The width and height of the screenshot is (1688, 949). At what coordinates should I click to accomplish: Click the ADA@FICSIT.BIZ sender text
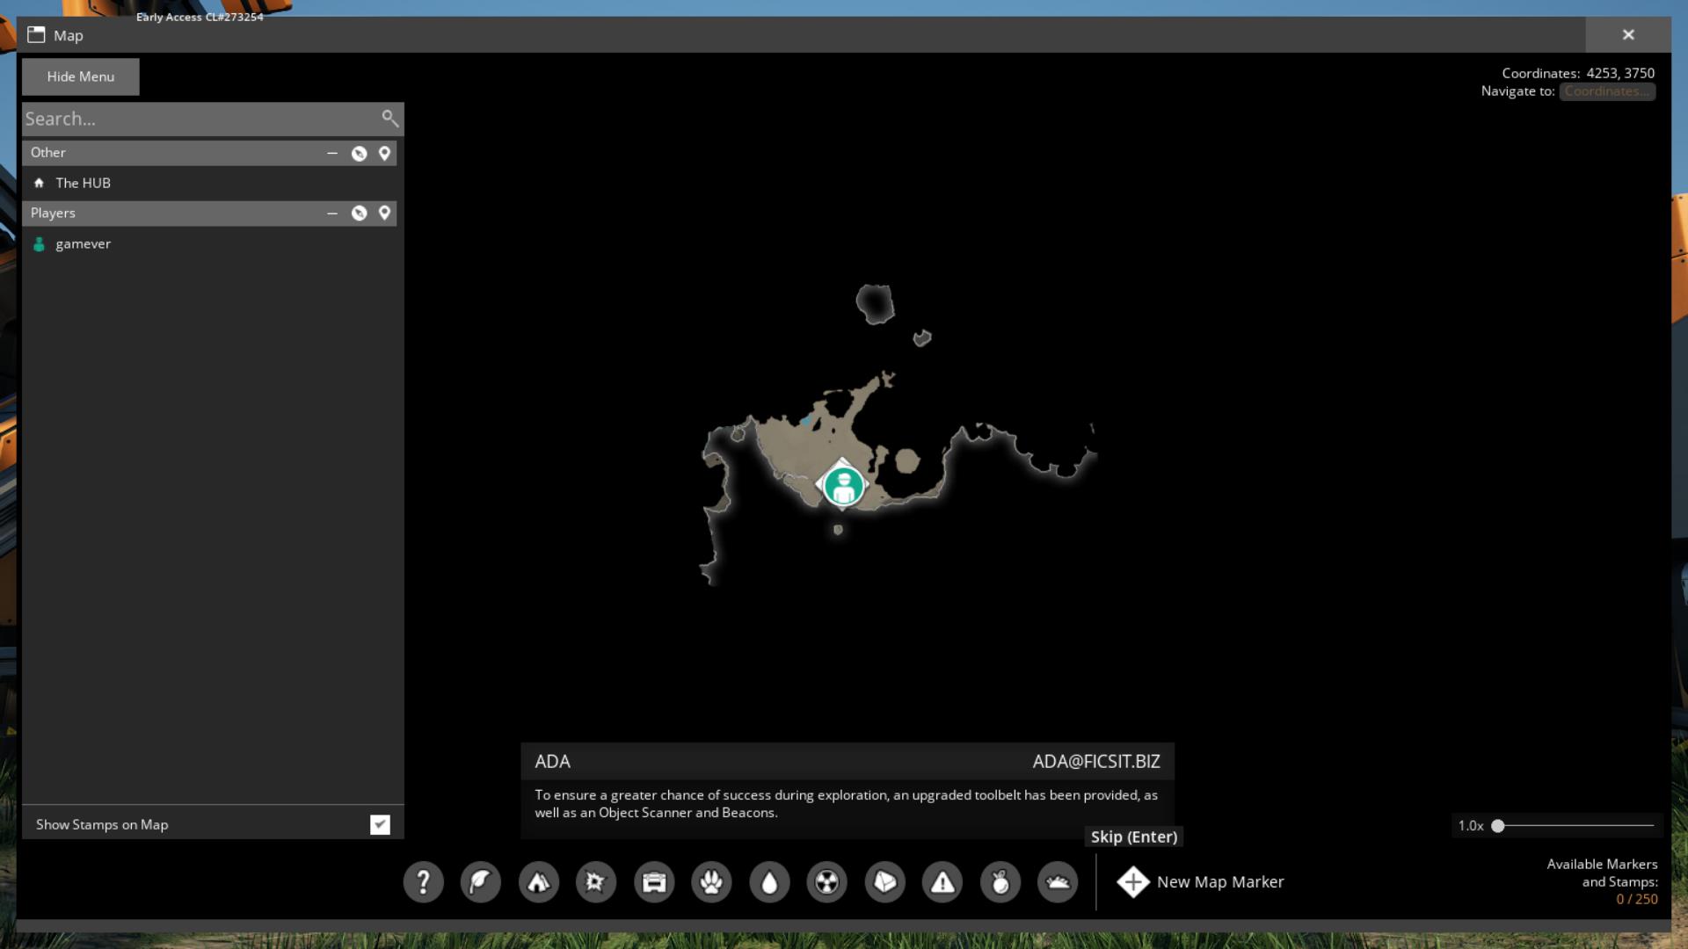[1096, 761]
